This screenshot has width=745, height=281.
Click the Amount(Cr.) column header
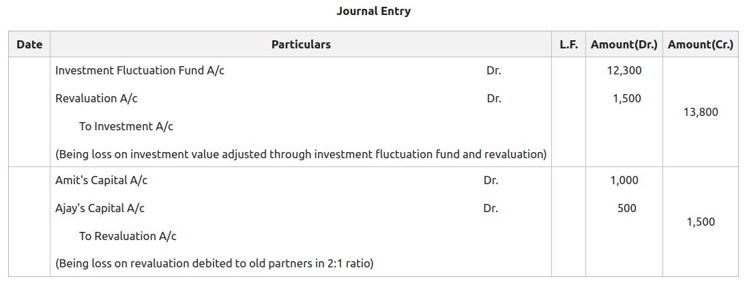701,44
